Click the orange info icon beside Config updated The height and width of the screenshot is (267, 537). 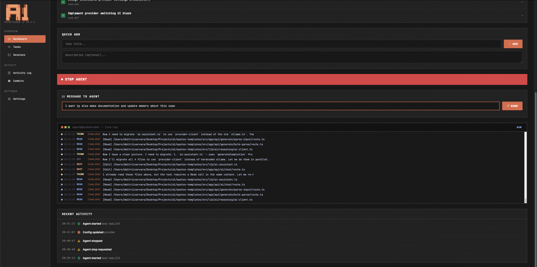point(79,232)
